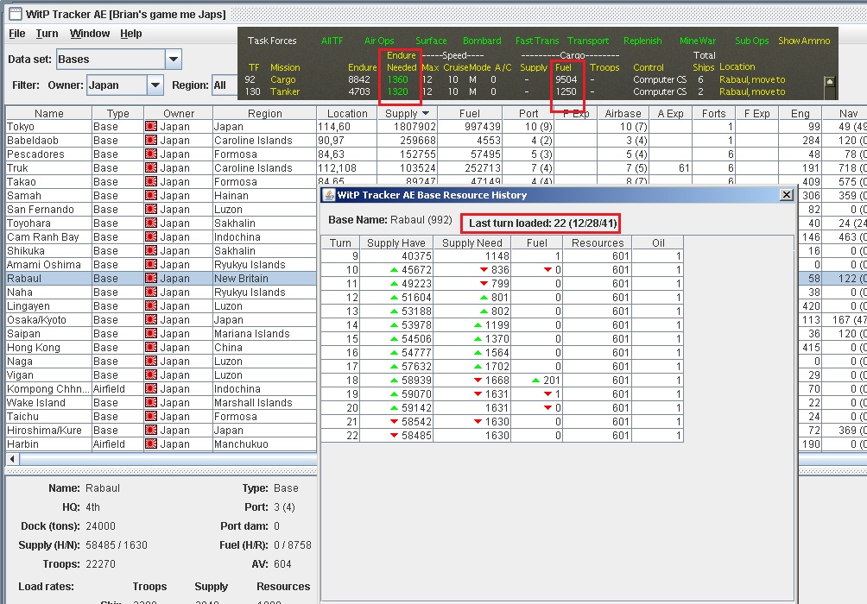This screenshot has width=867, height=604.
Task: Select turn 18 row in history table
Action: point(502,381)
